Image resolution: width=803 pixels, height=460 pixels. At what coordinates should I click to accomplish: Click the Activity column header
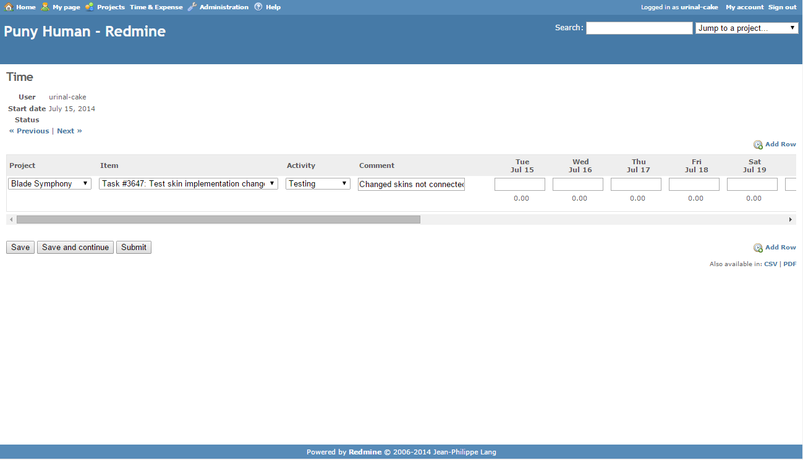(x=301, y=165)
